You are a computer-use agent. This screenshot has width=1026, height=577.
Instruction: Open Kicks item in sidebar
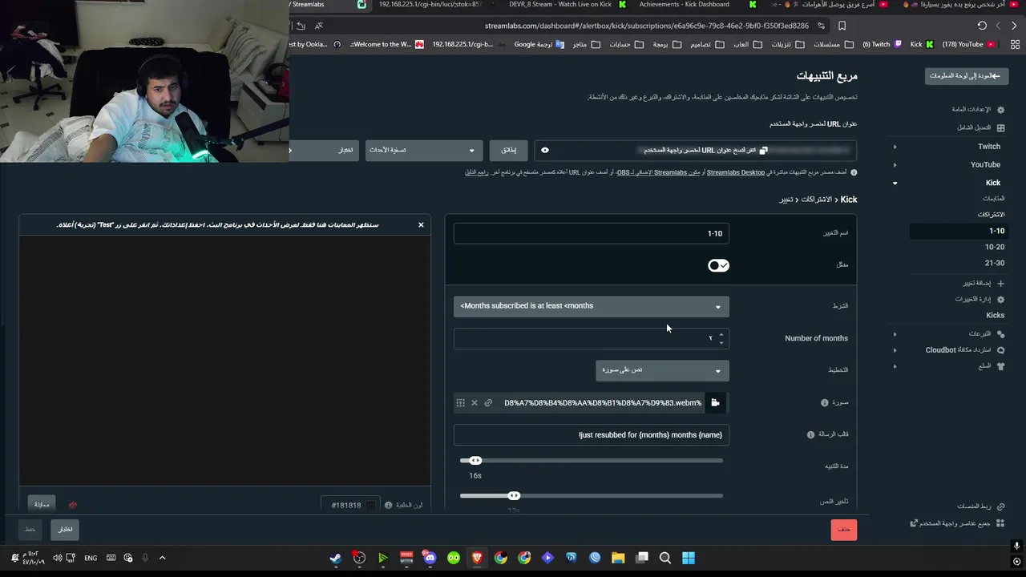tap(996, 315)
